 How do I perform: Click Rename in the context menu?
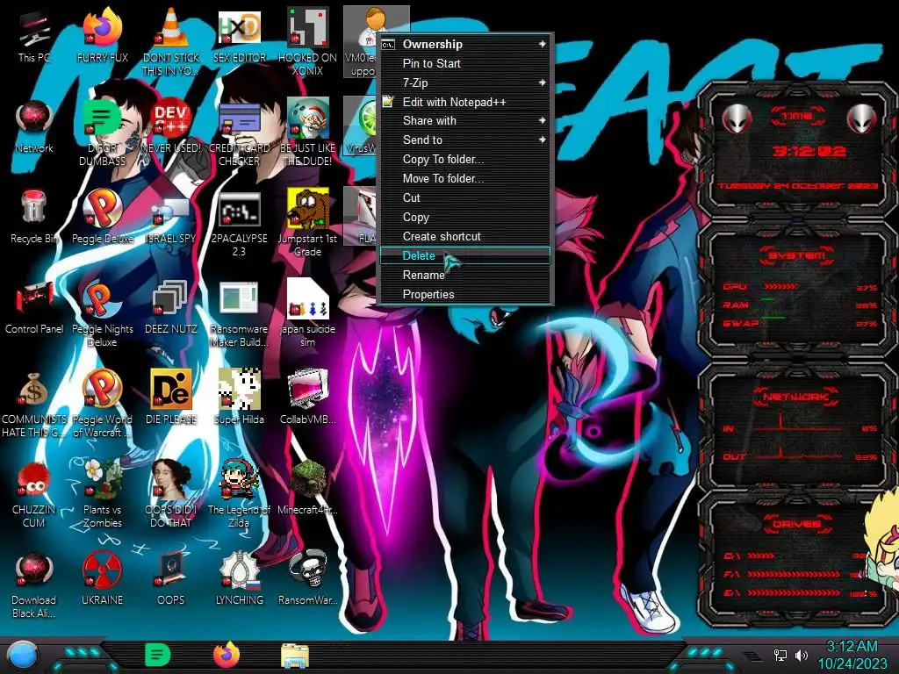(x=465, y=275)
